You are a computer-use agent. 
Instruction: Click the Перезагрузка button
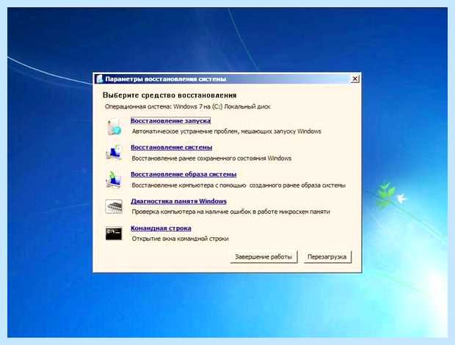tap(327, 257)
